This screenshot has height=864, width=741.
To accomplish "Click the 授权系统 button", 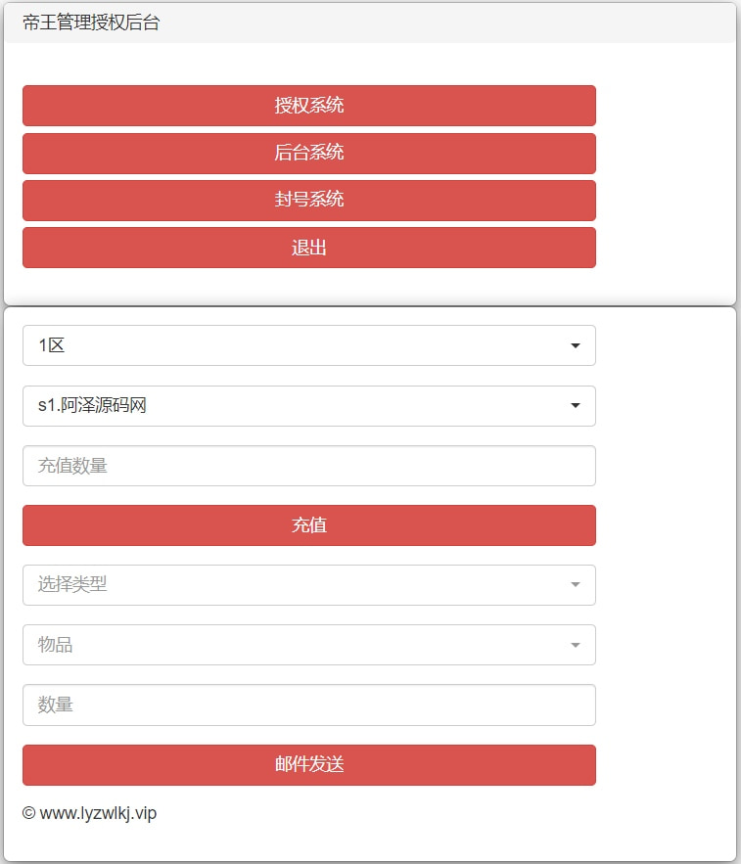I will 308,106.
